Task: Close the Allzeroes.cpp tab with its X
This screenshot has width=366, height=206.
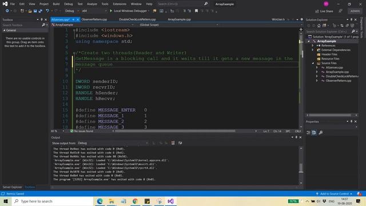Action: pyautogui.click(x=78, y=19)
